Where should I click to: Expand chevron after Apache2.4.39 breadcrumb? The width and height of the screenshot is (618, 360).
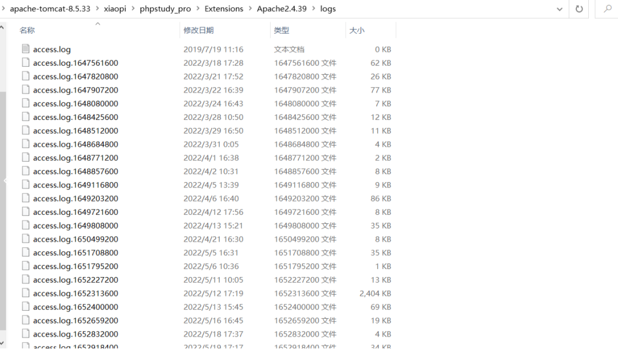coord(314,9)
